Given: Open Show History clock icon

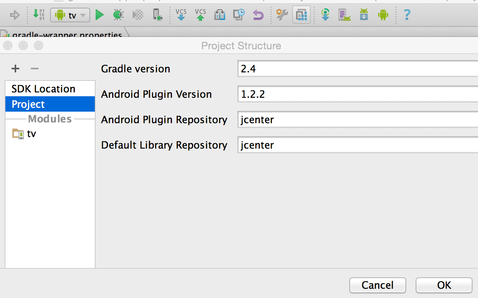Looking at the screenshot, I should tap(239, 15).
